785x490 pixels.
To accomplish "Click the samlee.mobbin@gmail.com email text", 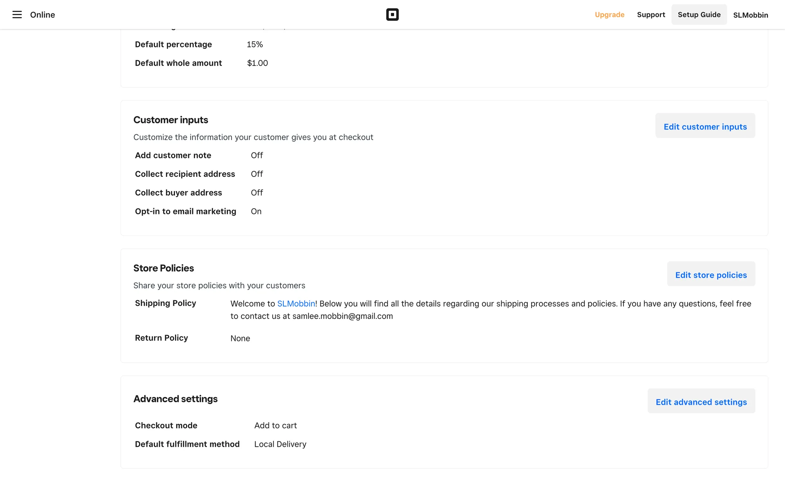I will point(342,316).
